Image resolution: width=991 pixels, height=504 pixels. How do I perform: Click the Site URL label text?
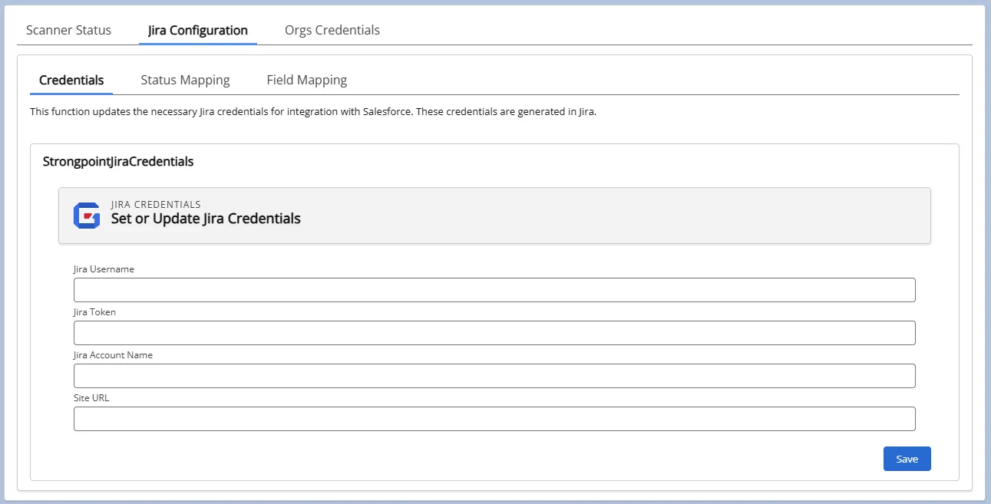91,398
